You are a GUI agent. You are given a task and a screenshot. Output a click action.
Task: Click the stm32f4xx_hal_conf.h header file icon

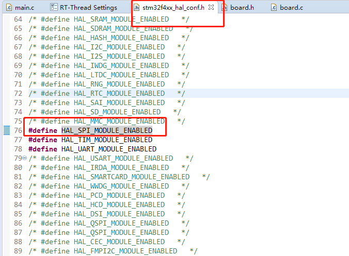[136, 8]
